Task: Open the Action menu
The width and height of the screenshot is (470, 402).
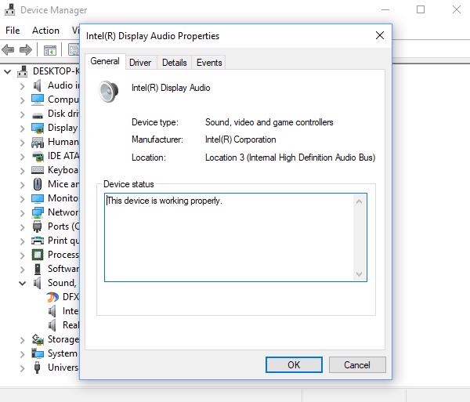Action: click(45, 31)
